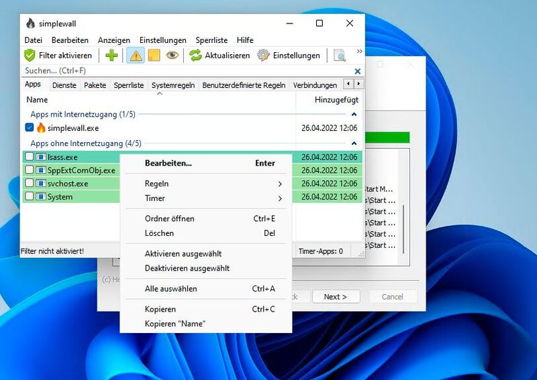The image size is (537, 380).
Task: Choose Löschen in context menu
Action: (206, 233)
